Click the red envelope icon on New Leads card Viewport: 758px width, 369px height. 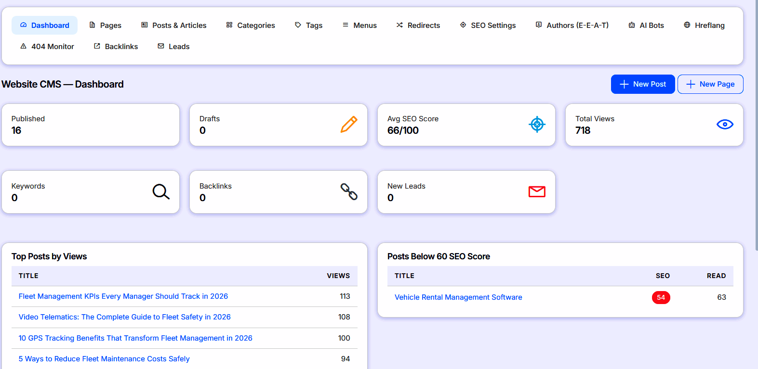(x=537, y=191)
